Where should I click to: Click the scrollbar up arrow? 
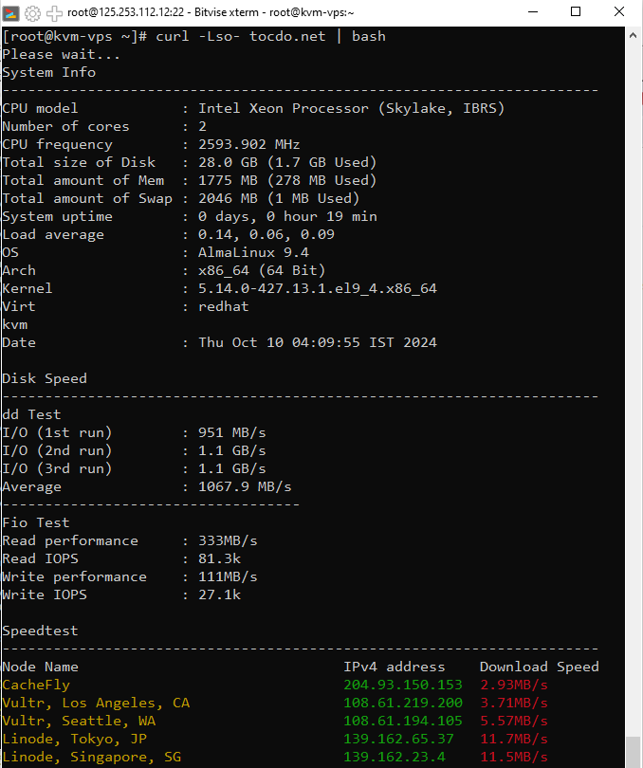pos(633,36)
